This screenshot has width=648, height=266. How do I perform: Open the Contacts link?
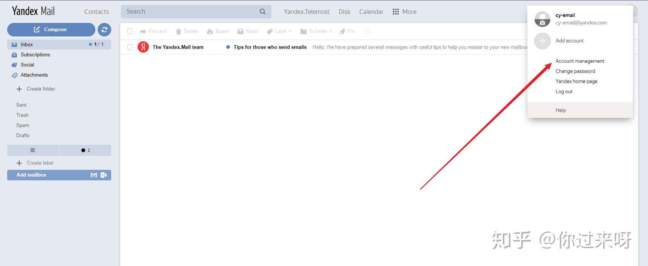coord(97,12)
